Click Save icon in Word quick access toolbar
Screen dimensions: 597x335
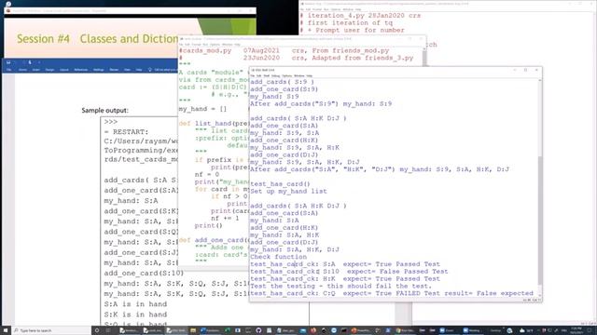click(8, 62)
